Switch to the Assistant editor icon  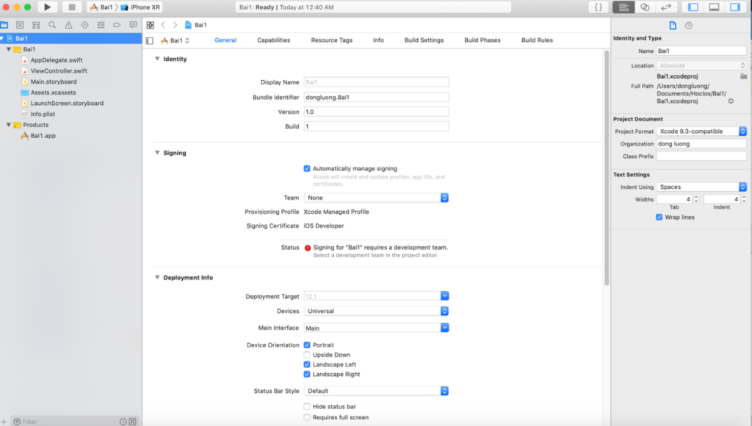[646, 7]
